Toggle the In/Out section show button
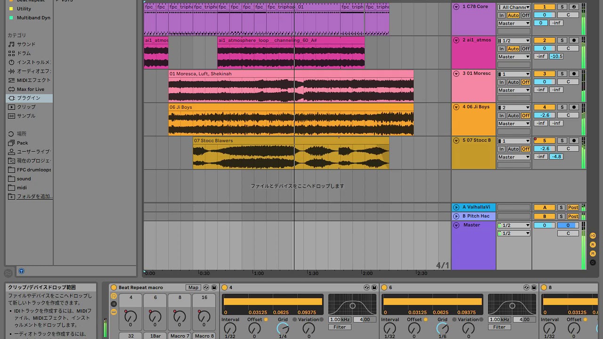 (x=593, y=236)
